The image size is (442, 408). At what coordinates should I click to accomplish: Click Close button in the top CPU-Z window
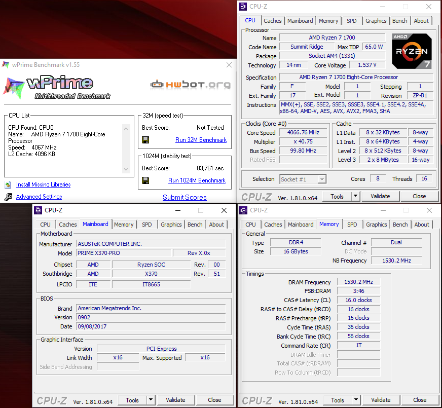pyautogui.click(x=420, y=196)
